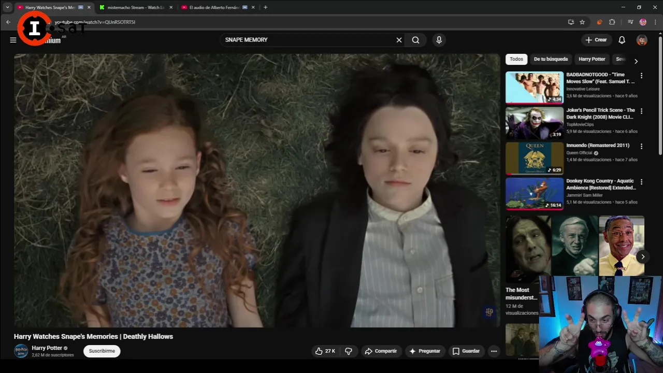Advance the Shorts carousel with arrow
The width and height of the screenshot is (663, 373).
[x=643, y=256]
